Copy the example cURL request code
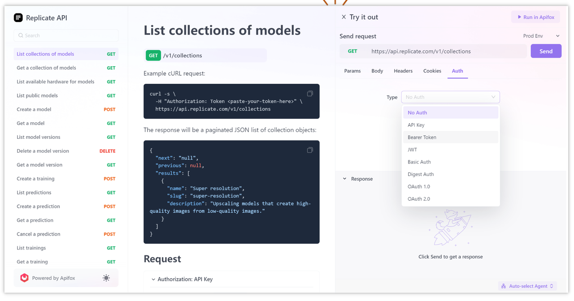The width and height of the screenshot is (574, 301). click(310, 93)
